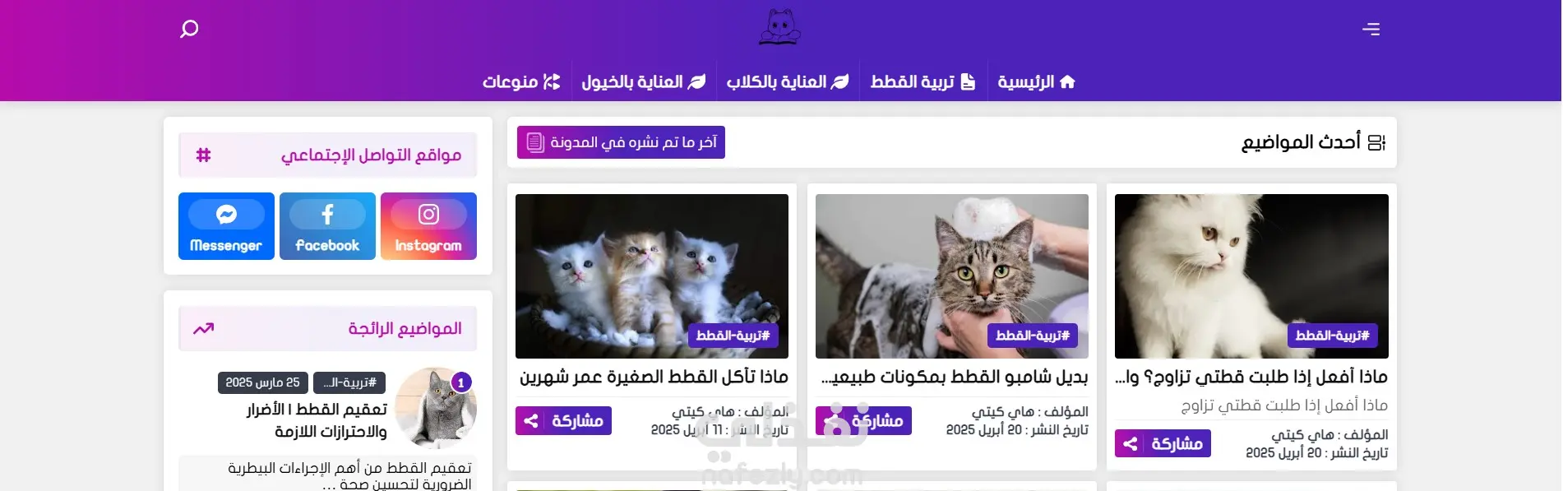Click مشاركة button under white cat article
This screenshot has width=1563, height=491.
click(1163, 444)
